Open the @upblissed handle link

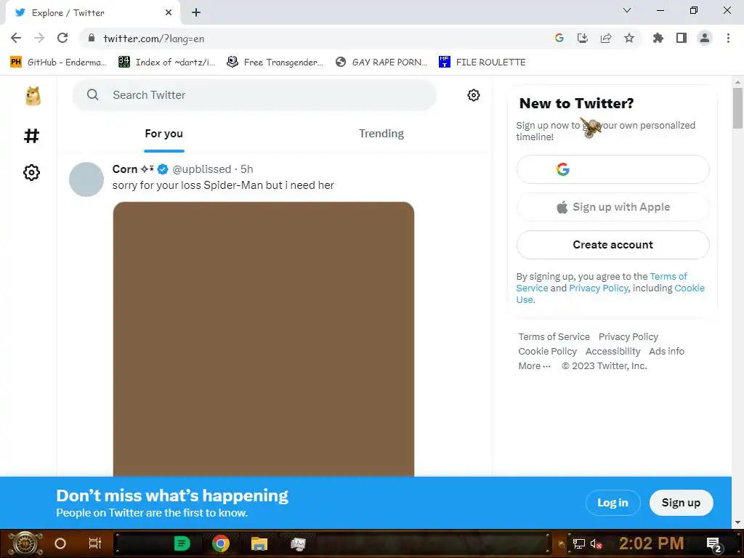[x=202, y=169]
